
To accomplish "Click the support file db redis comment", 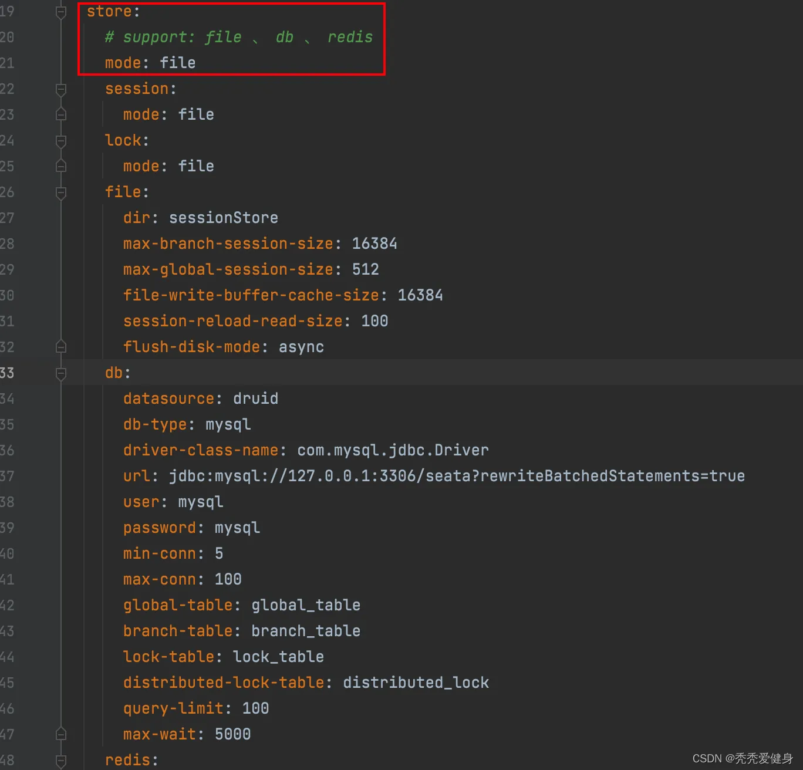I will 239,37.
